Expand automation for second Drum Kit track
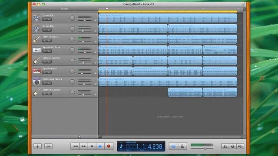 click(95, 31)
